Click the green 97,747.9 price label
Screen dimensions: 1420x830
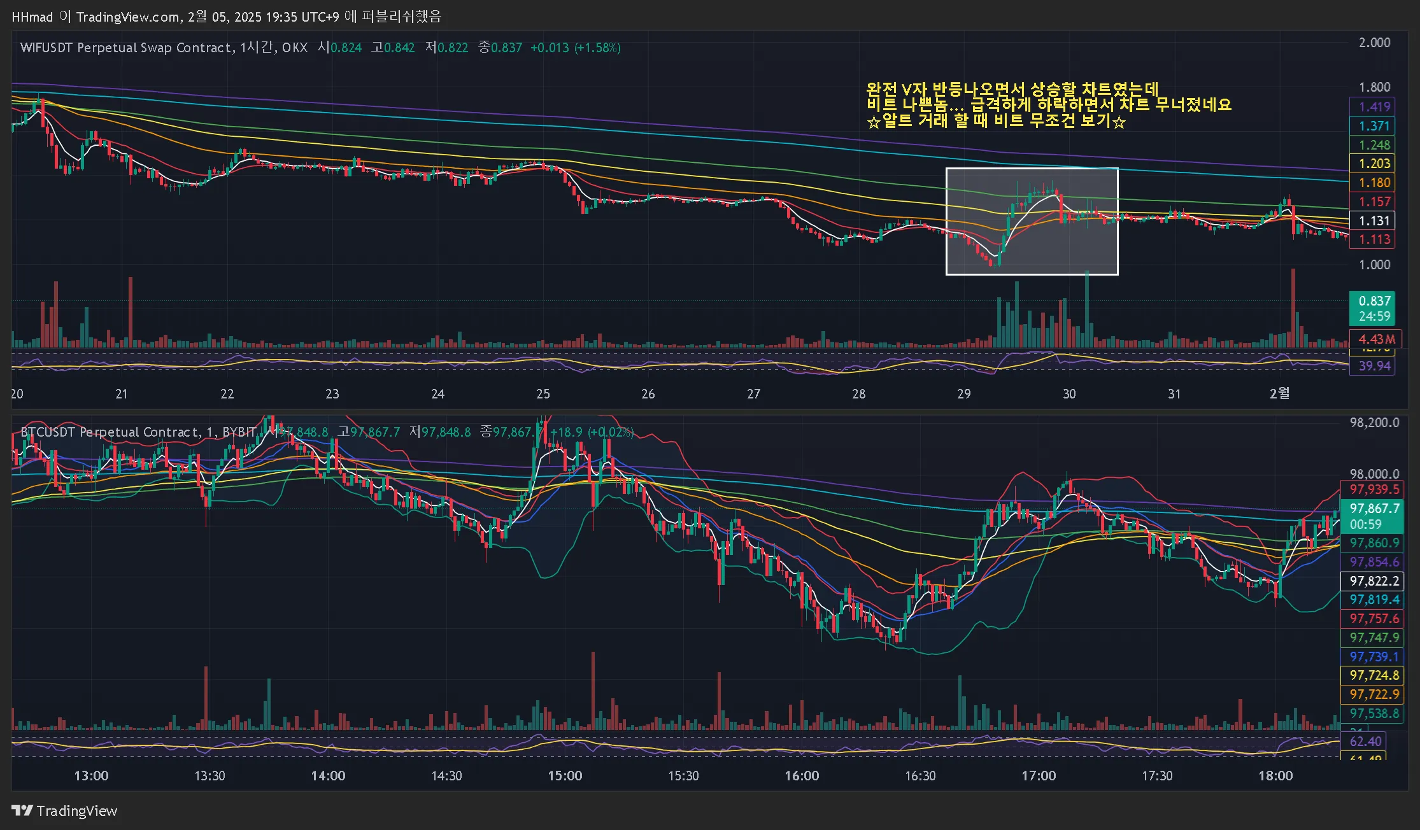pyautogui.click(x=1374, y=638)
